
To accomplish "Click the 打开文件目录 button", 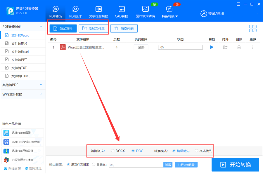I will point(186,165).
